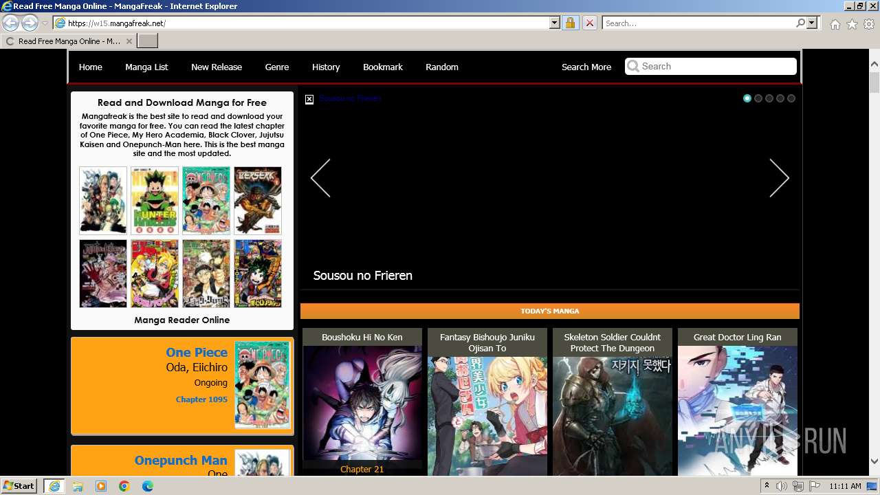
Task: Select the second carousel dot
Action: 758,98
